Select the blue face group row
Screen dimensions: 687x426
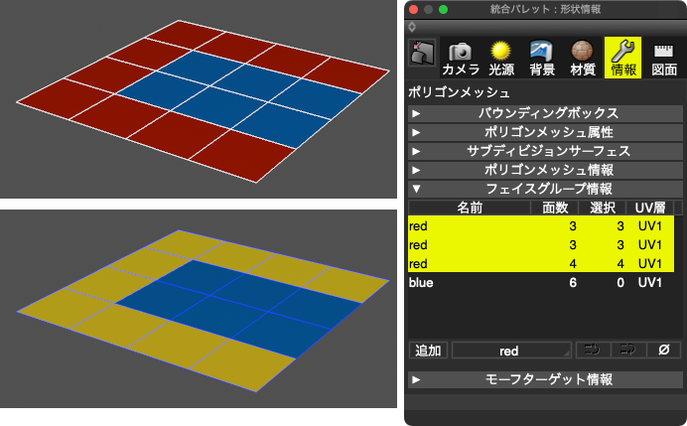pos(541,283)
